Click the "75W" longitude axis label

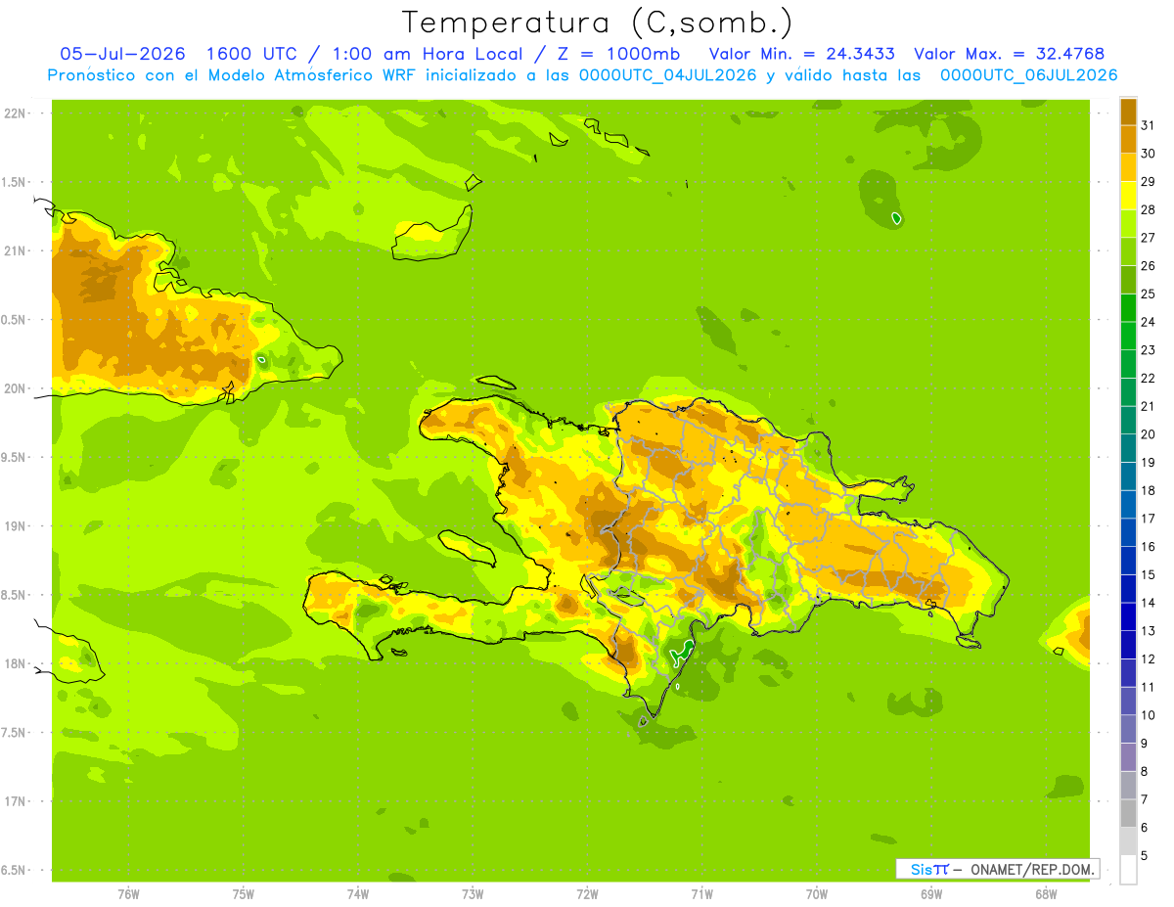click(x=244, y=894)
